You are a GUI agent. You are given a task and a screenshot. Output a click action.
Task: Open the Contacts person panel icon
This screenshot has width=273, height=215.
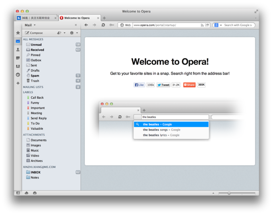click(18, 50)
